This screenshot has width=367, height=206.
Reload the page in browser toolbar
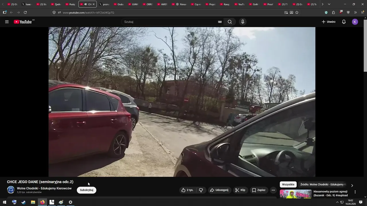25,12
